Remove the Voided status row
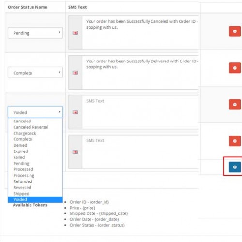 click(235, 105)
